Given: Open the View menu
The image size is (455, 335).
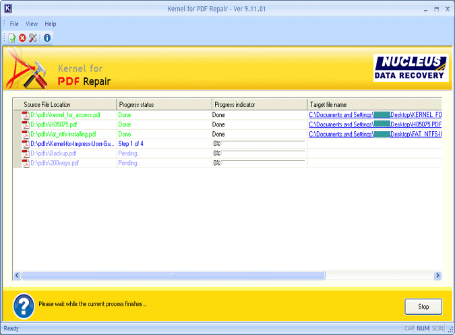Looking at the screenshot, I should [x=32, y=24].
